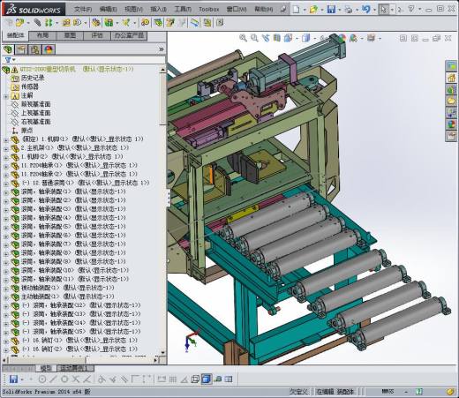Image resolution: width=459 pixels, height=398 pixels.
Task: Open the Toolbox menu
Action: pos(208,10)
